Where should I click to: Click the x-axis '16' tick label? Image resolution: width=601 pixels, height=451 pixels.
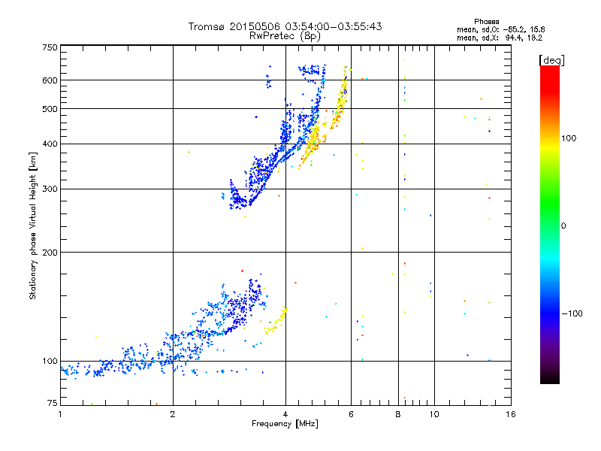[511, 414]
